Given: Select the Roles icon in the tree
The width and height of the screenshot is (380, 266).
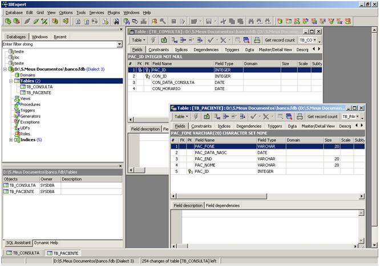Looking at the screenshot, I should (15, 134).
